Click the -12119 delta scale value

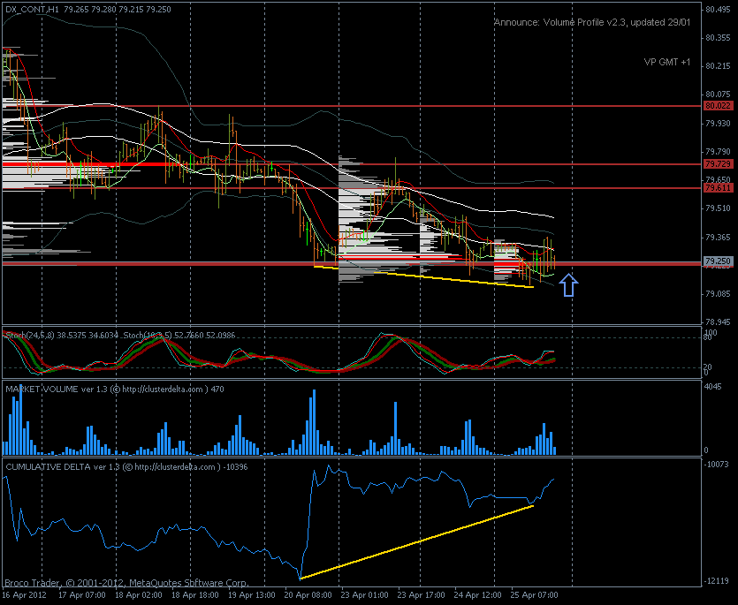point(716,581)
